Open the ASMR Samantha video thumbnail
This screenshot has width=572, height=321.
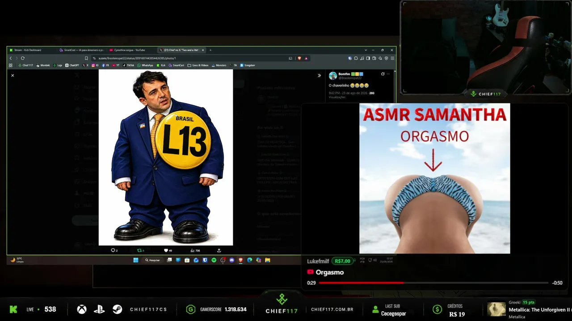coord(434,178)
